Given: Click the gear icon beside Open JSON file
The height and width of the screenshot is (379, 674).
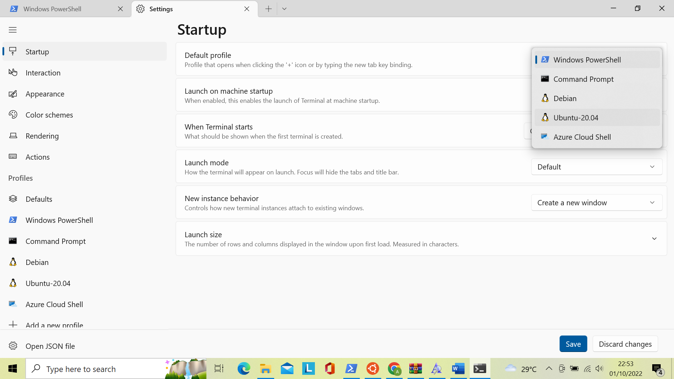Looking at the screenshot, I should (13, 346).
